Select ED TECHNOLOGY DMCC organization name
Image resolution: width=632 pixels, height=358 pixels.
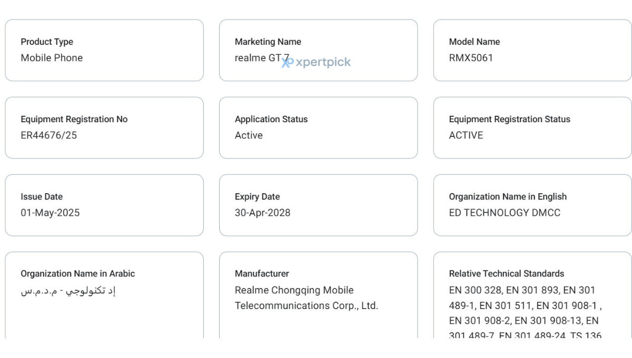505,213
